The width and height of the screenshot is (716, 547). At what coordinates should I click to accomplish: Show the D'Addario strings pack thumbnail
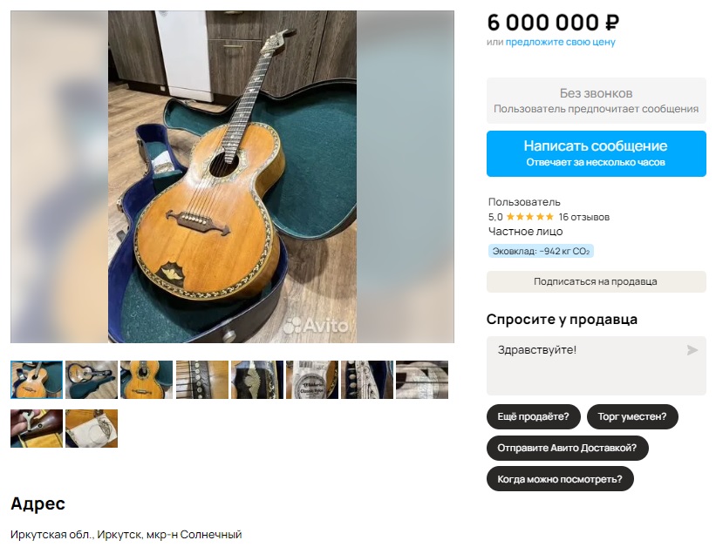click(x=312, y=380)
